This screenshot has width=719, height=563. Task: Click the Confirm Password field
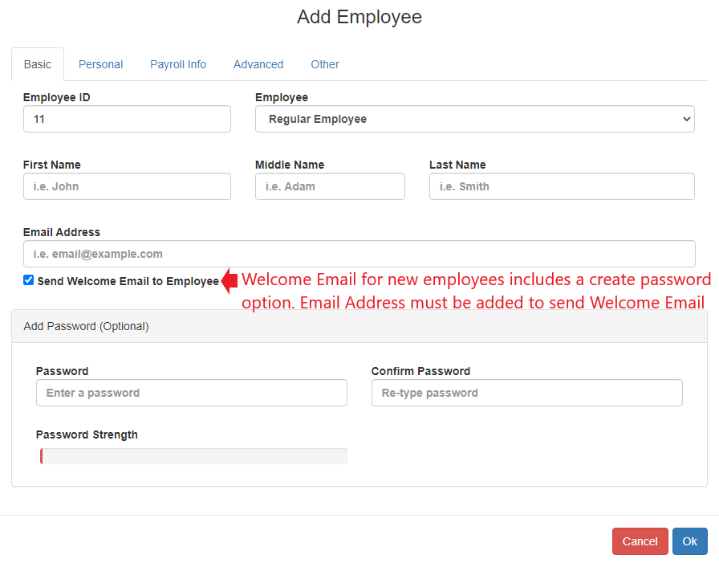(526, 393)
